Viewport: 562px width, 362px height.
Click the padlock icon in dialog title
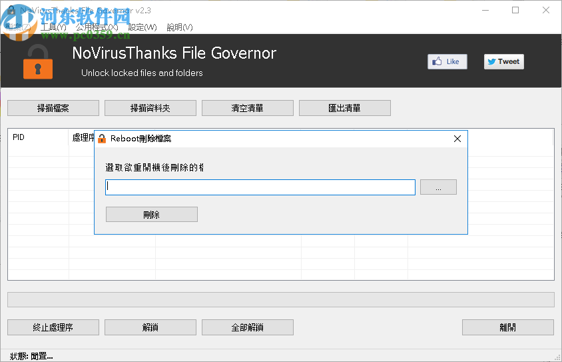102,139
